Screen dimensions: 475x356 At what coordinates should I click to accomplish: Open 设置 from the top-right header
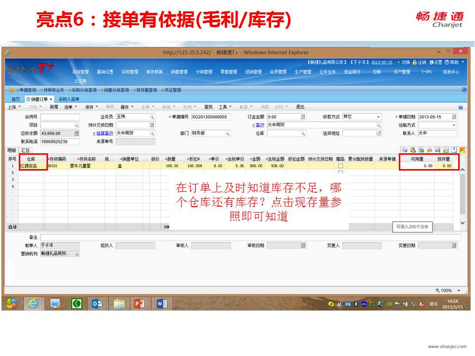(435, 62)
